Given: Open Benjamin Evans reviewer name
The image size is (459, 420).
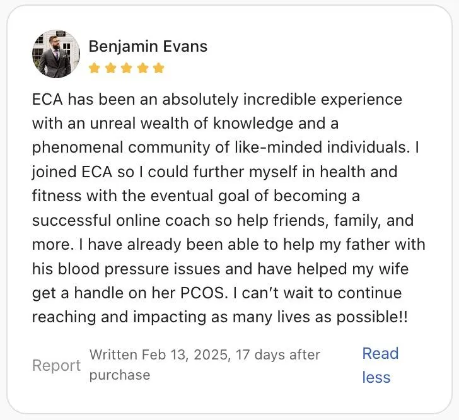Looking at the screenshot, I should [148, 47].
